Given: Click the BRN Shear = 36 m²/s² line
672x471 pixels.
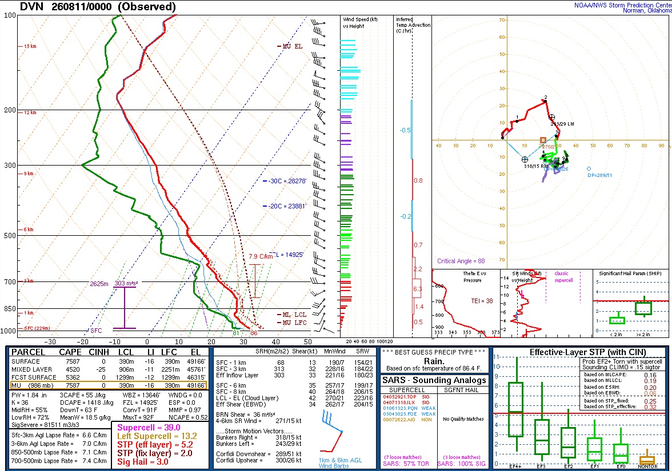Looking at the screenshot, I should 246,414.
